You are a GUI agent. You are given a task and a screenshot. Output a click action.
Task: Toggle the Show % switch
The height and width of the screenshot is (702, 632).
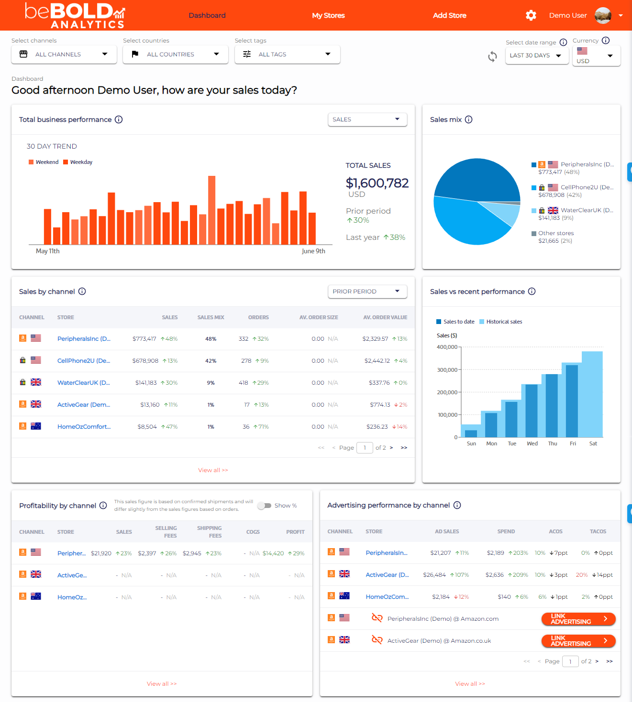point(264,506)
